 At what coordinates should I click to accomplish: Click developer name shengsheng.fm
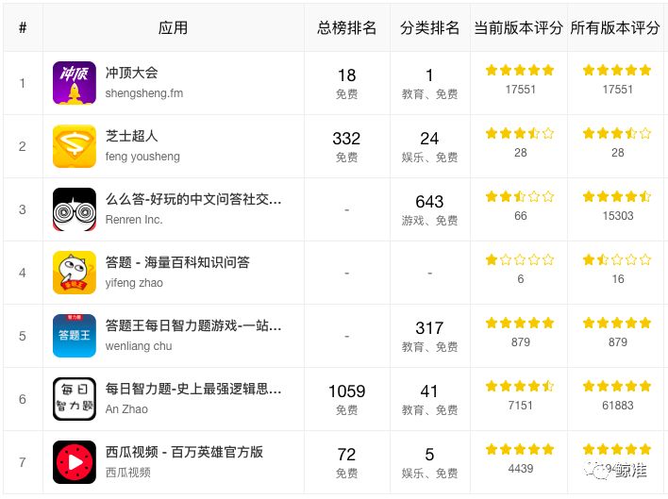tap(144, 93)
